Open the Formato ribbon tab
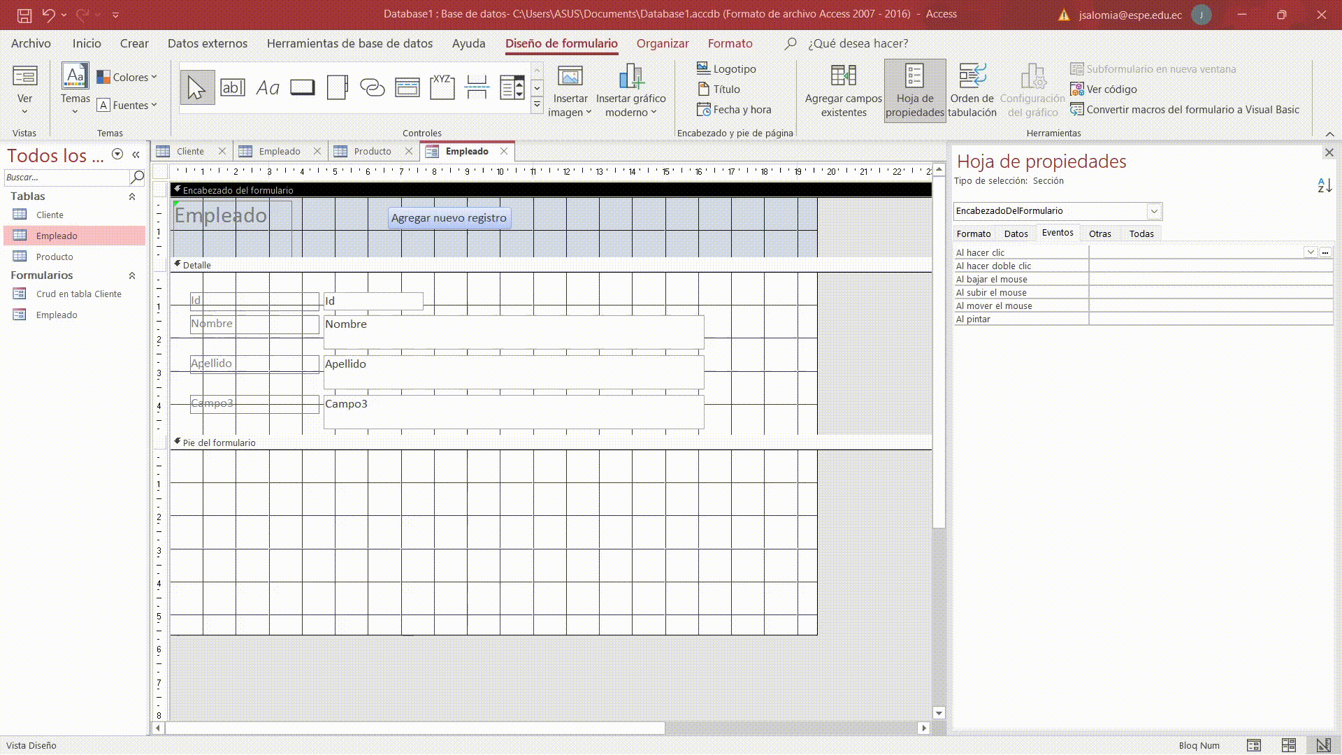1342x755 pixels. tap(730, 43)
